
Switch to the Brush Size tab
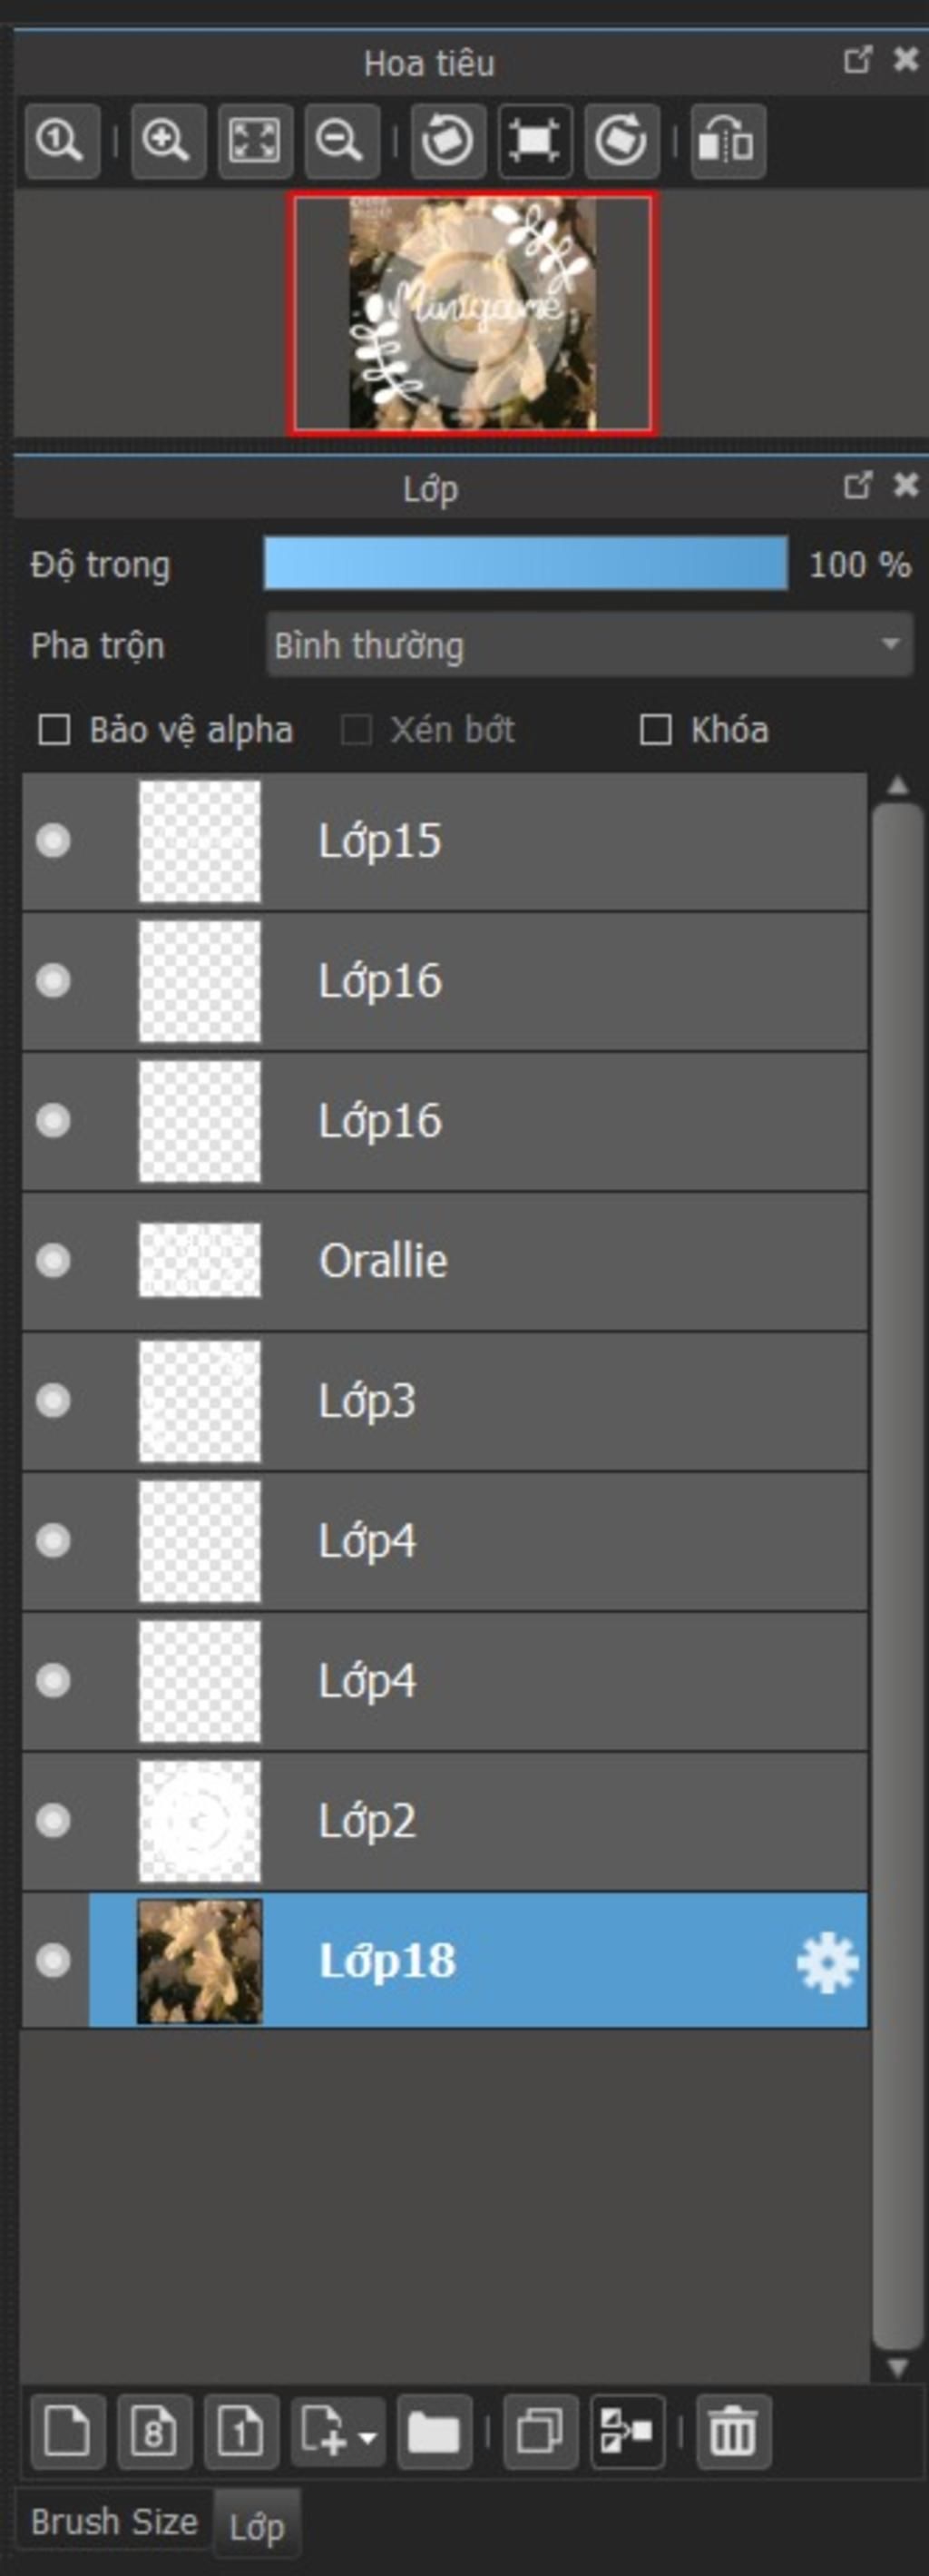114,2522
